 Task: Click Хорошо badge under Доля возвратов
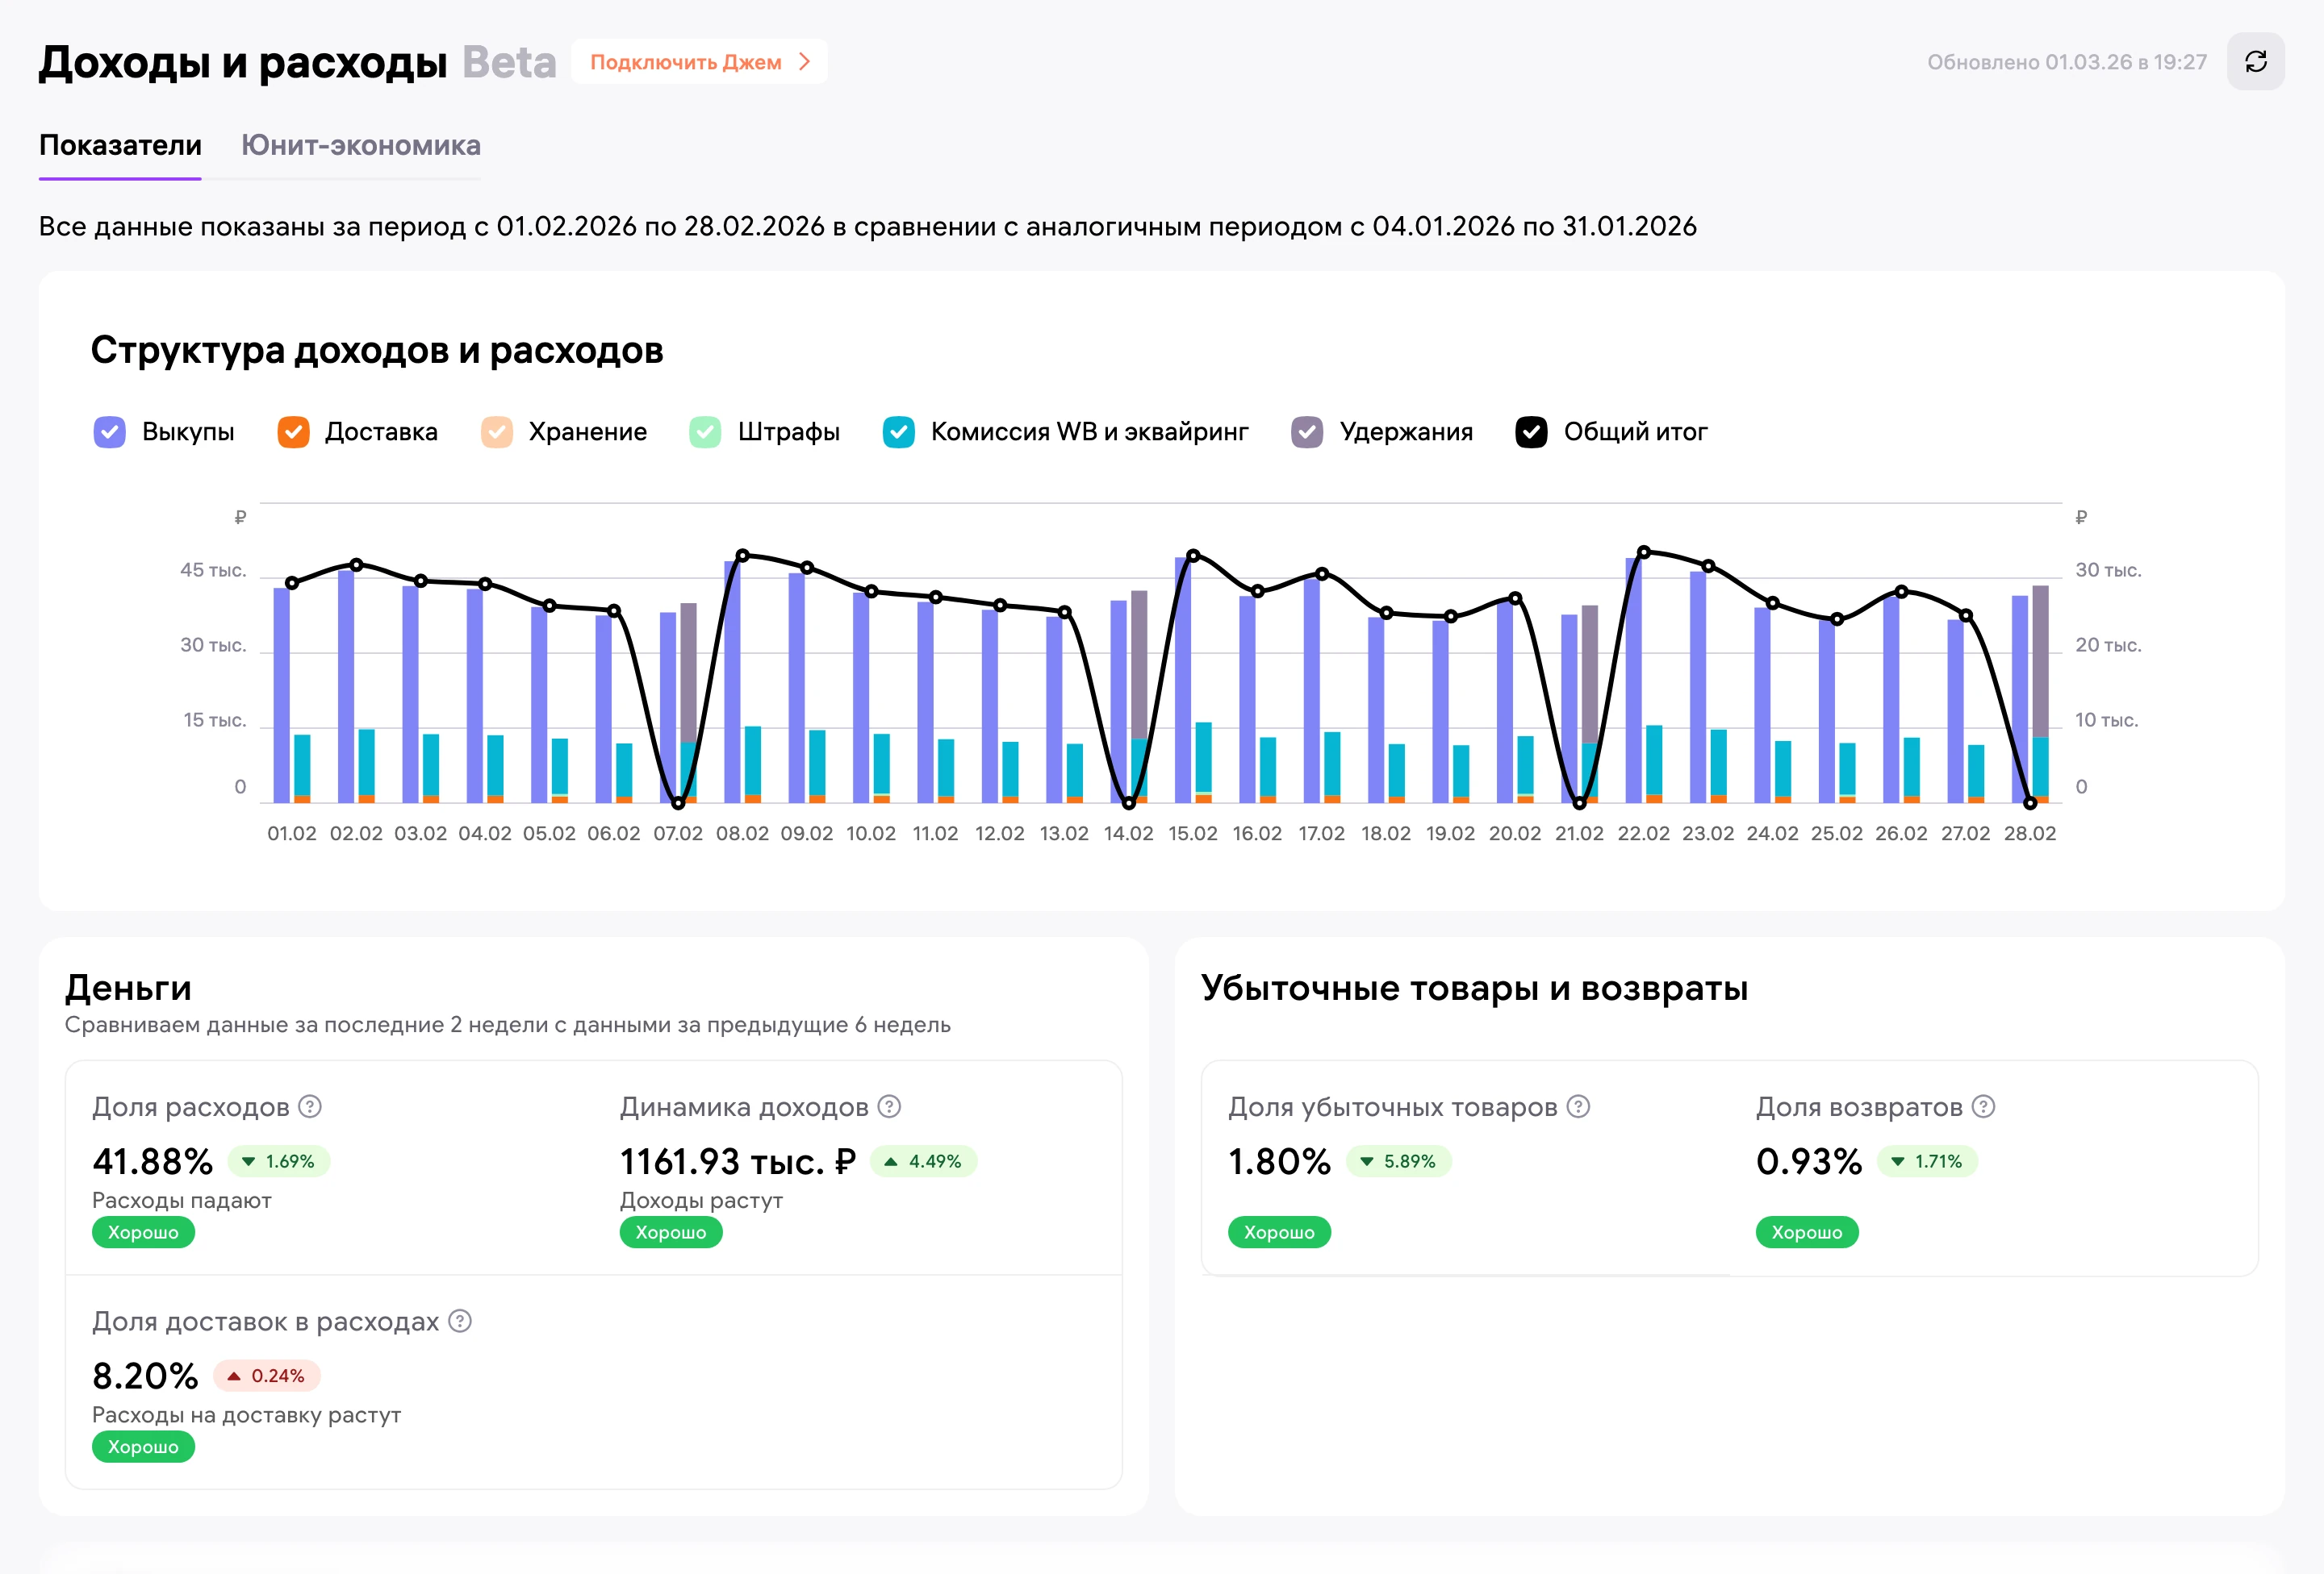coord(1807,1232)
